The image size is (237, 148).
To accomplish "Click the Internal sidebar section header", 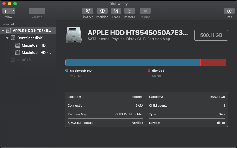I will coord(8,24).
